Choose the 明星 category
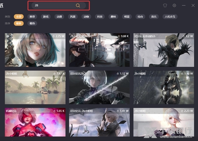 [127, 17]
